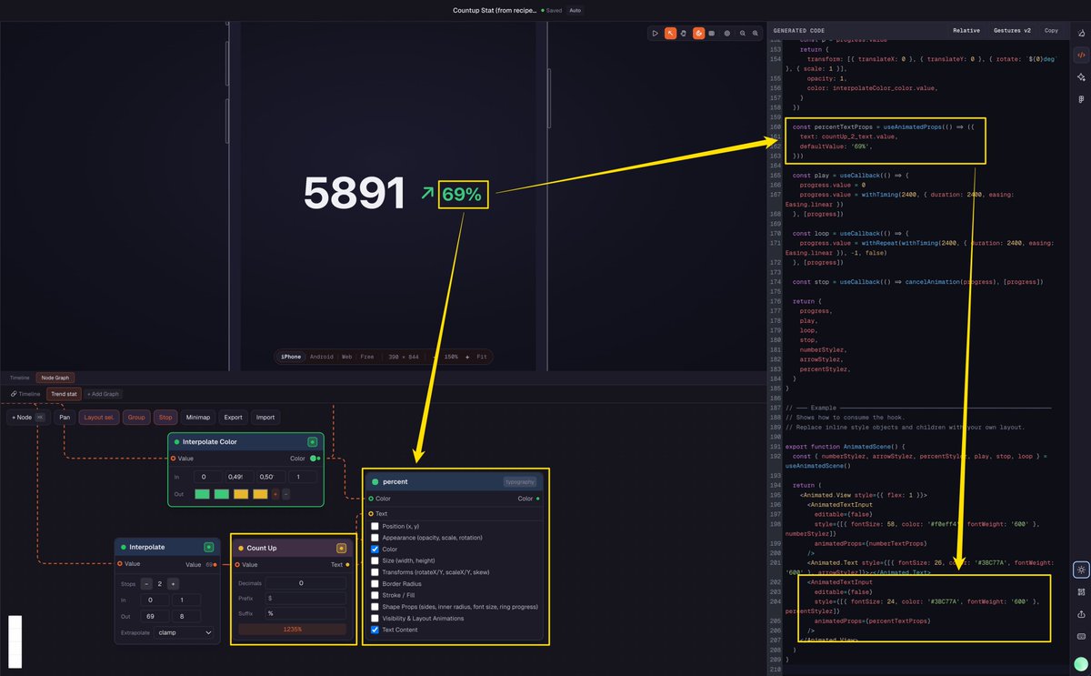The image size is (1091, 676).
Task: Enable Shape Props checkbox
Action: click(x=375, y=607)
